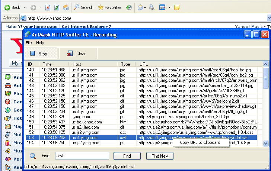Open the Help menu in HTTP Sniffer
271x171 pixels.
[x=40, y=43]
